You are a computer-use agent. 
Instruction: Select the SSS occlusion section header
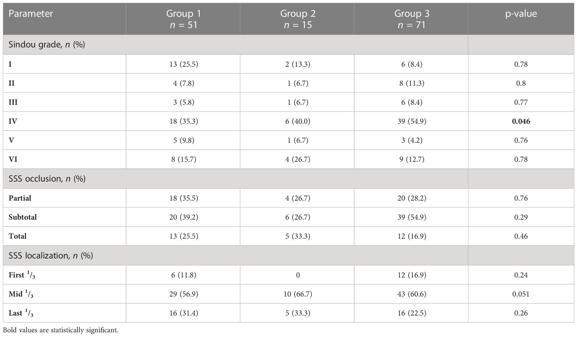click(47, 179)
